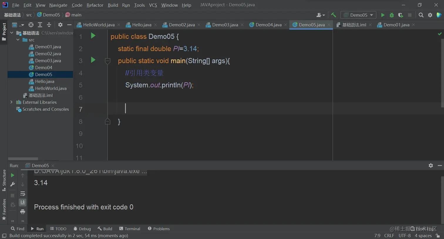Click the 4 spaces indent setting
The height and width of the screenshot is (239, 444).
(423, 236)
